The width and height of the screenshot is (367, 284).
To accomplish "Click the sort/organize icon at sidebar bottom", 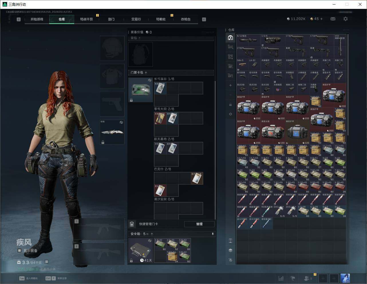I will coord(230,260).
